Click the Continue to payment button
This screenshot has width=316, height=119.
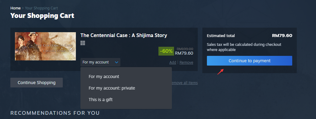tap(250, 61)
